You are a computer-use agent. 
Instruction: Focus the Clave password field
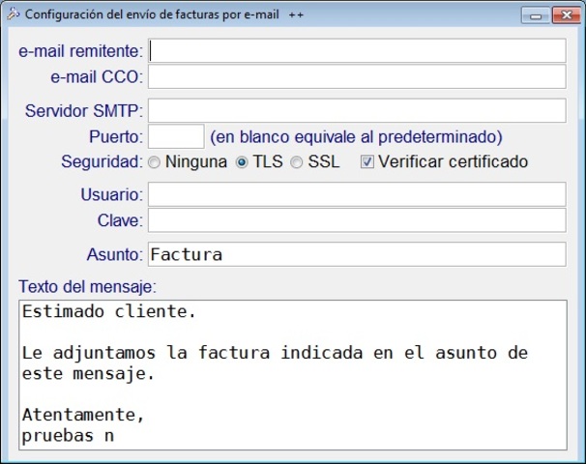[357, 220]
